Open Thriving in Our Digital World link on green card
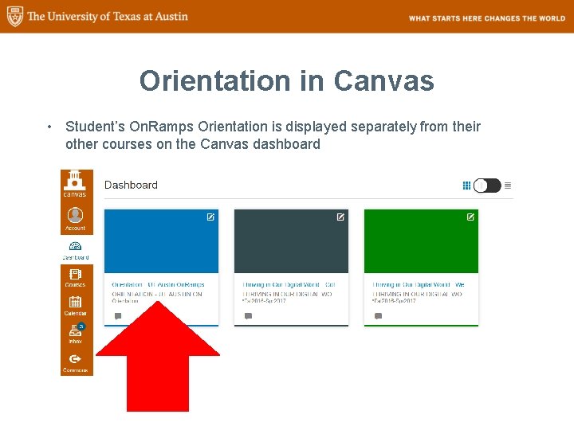The image size is (574, 430). 419,284
